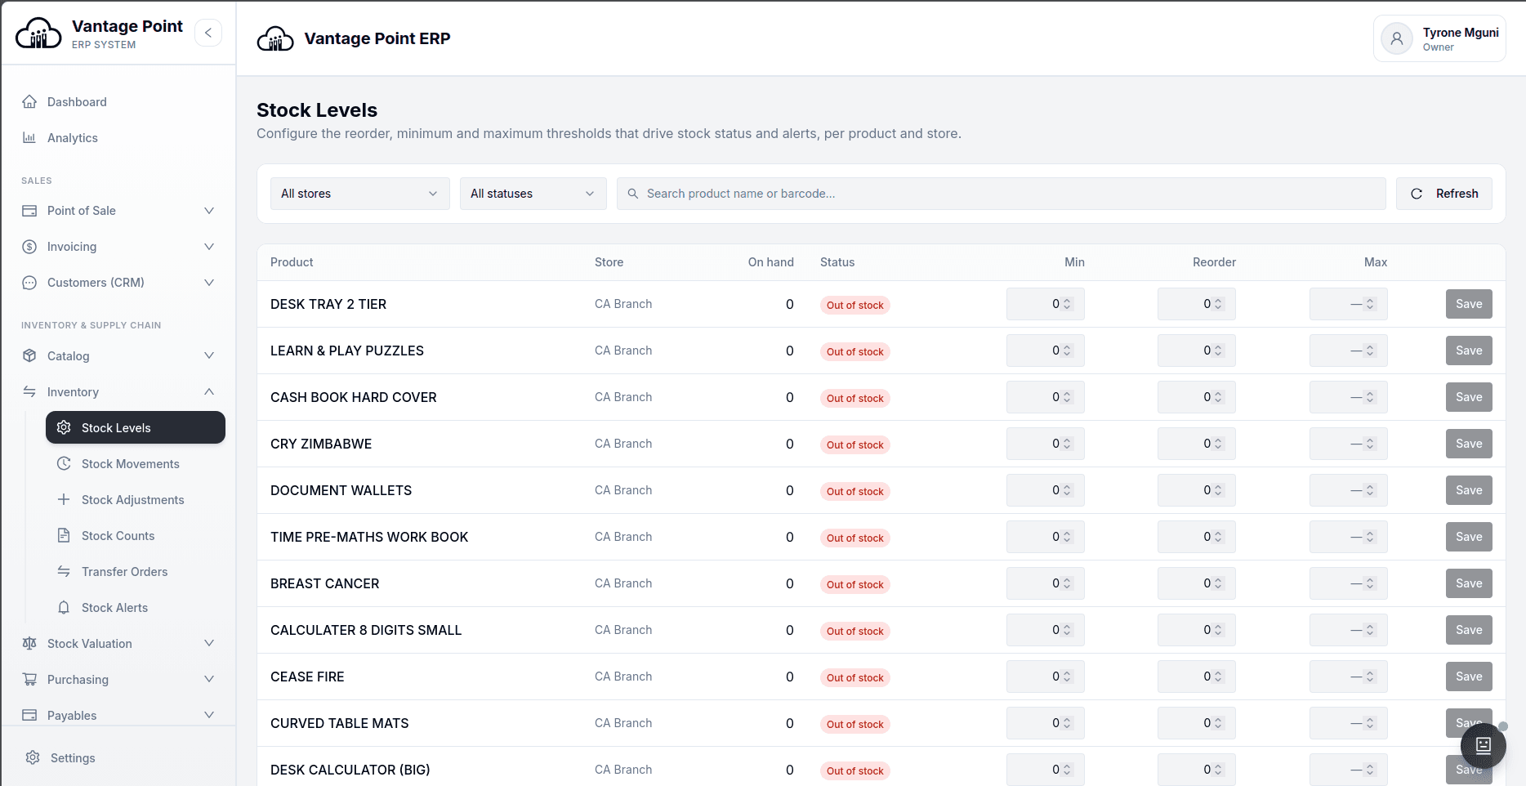Click the Stock Movements clock icon
This screenshot has width=1526, height=786.
(64, 464)
